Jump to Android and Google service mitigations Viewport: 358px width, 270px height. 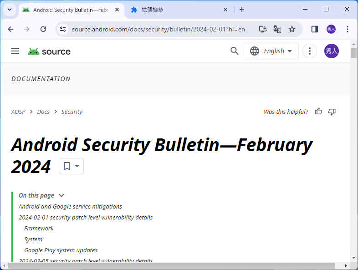(70, 207)
